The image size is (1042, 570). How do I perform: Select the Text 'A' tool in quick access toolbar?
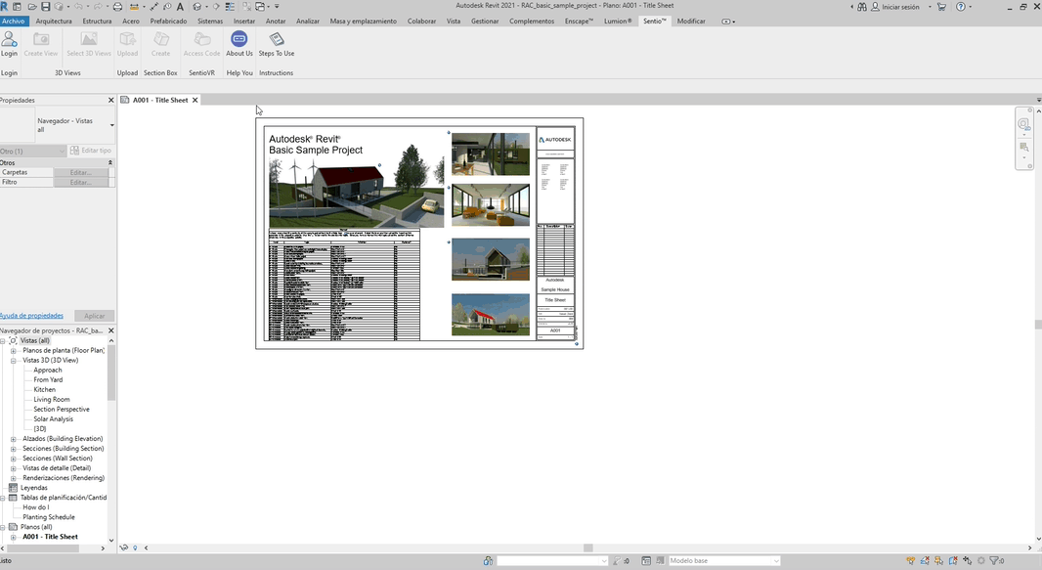(x=180, y=7)
